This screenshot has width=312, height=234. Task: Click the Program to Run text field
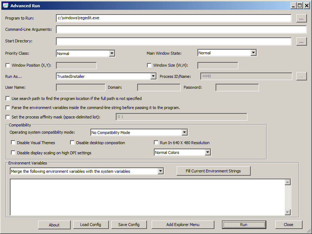[174, 18]
